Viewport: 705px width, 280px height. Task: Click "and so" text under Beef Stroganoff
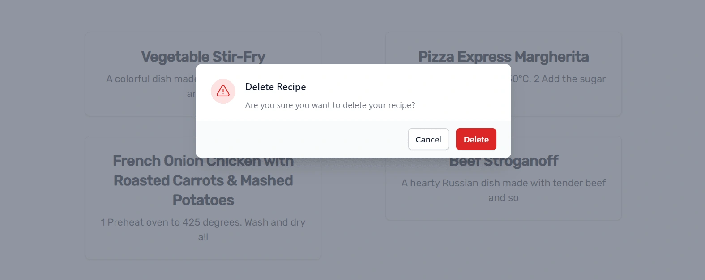click(x=503, y=198)
